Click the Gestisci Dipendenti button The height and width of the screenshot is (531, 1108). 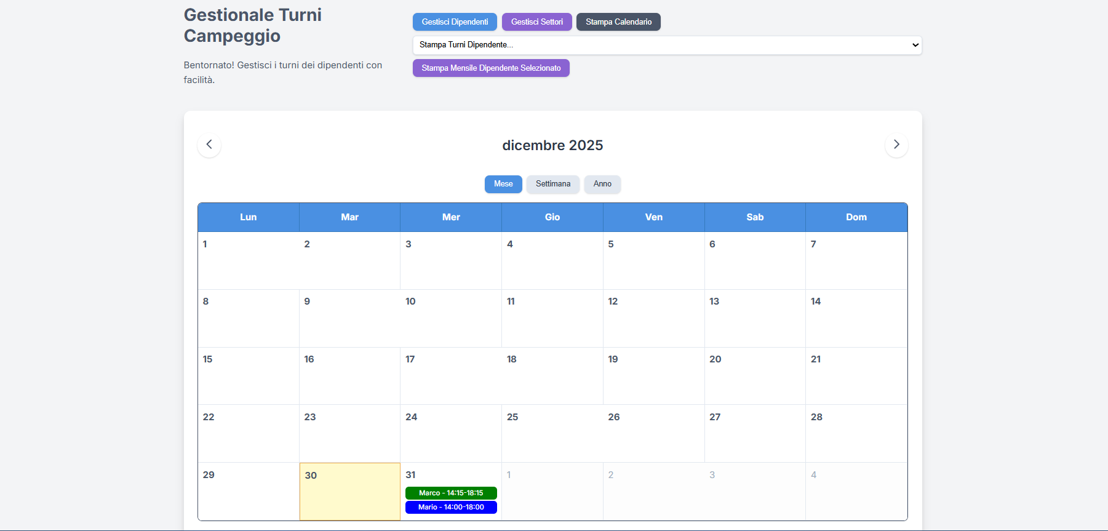tap(455, 22)
